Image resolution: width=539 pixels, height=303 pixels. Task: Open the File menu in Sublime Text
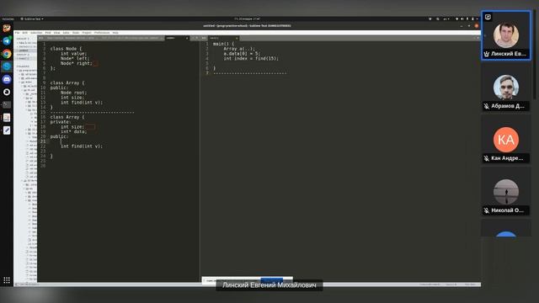pos(17,33)
